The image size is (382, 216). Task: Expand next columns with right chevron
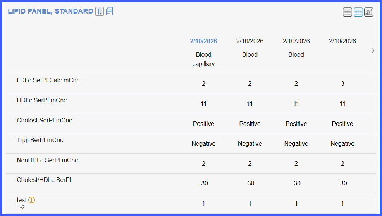[373, 51]
